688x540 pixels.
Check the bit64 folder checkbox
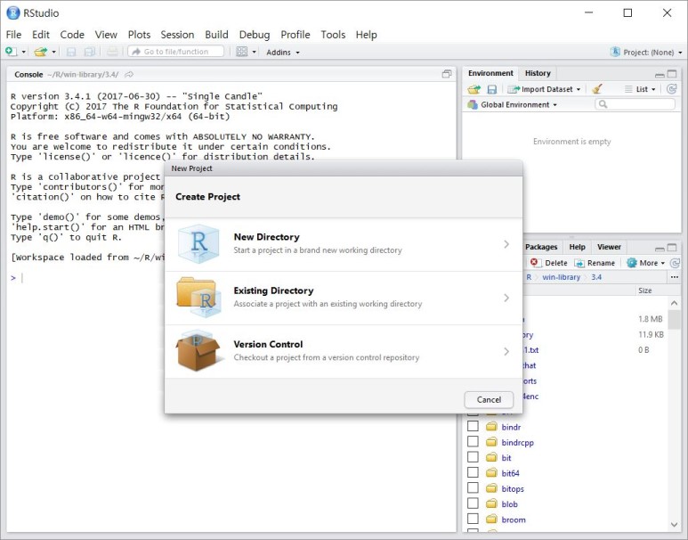coord(473,472)
